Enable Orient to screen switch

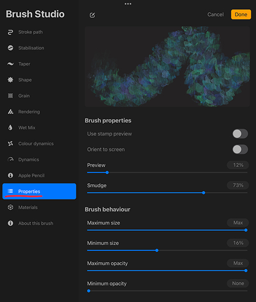240,149
